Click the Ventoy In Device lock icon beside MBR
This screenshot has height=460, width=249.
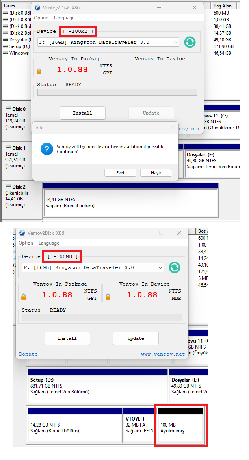pos(108,297)
